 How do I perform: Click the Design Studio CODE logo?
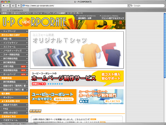pyautogui.click(x=84, y=101)
